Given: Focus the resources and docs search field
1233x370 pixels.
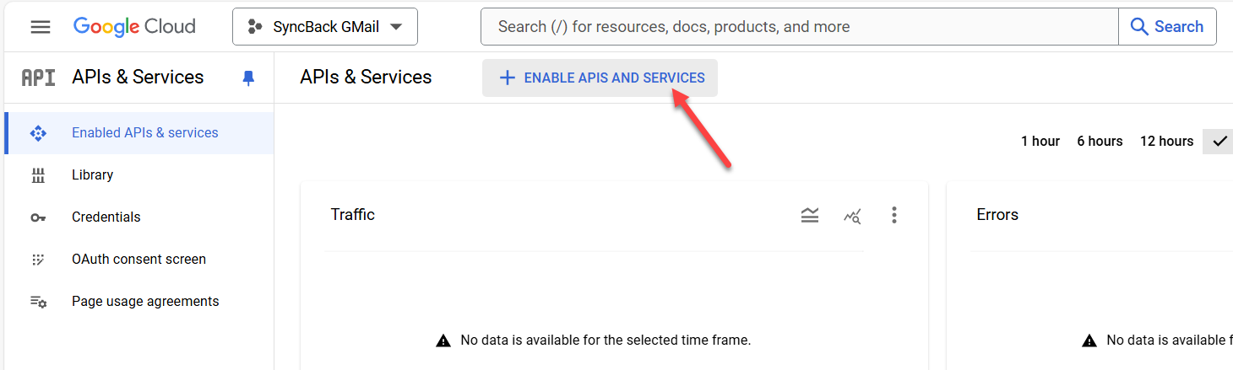Looking at the screenshot, I should tap(800, 27).
